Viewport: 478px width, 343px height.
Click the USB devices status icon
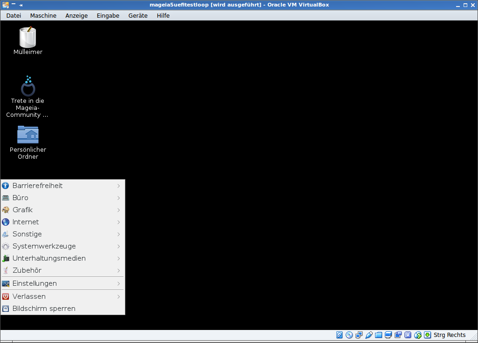(369, 335)
